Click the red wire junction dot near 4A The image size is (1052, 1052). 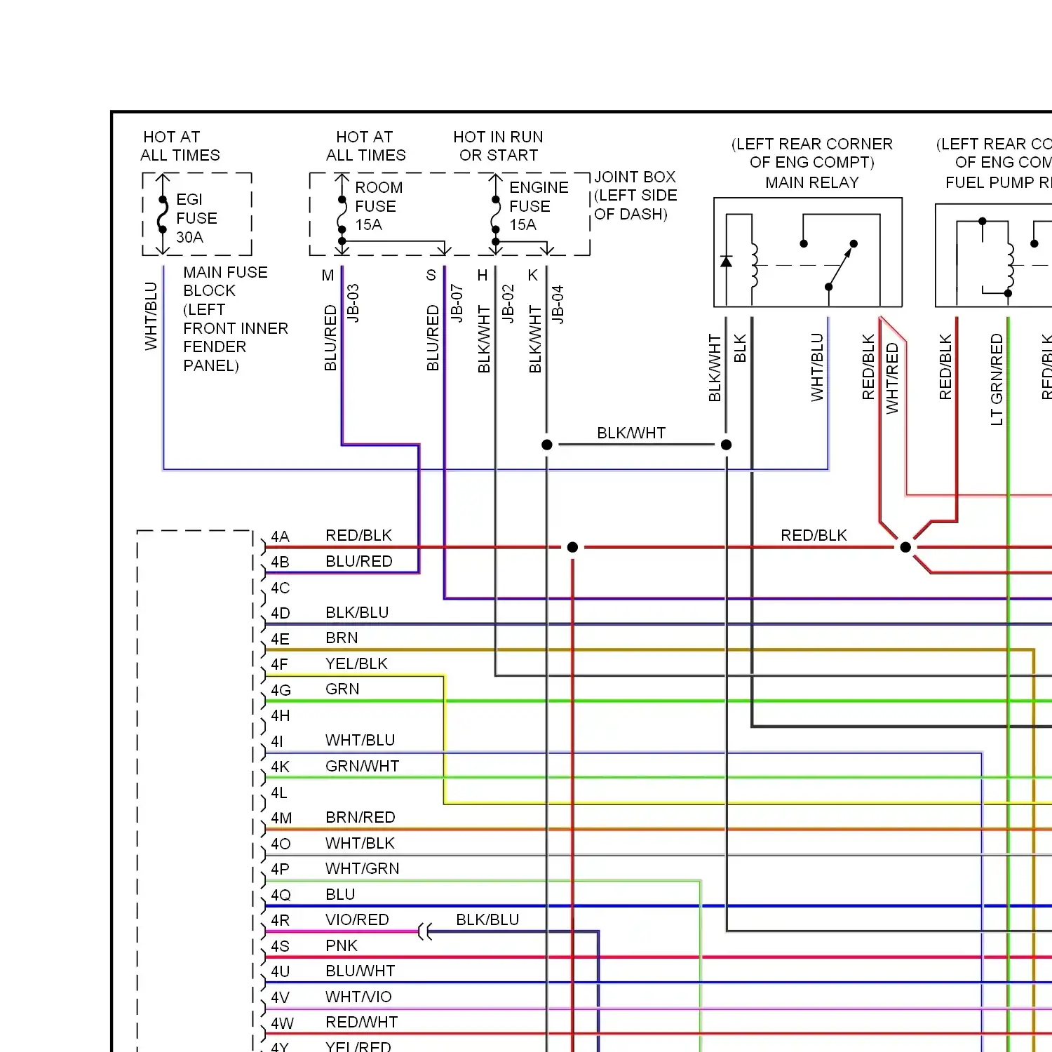[x=572, y=547]
